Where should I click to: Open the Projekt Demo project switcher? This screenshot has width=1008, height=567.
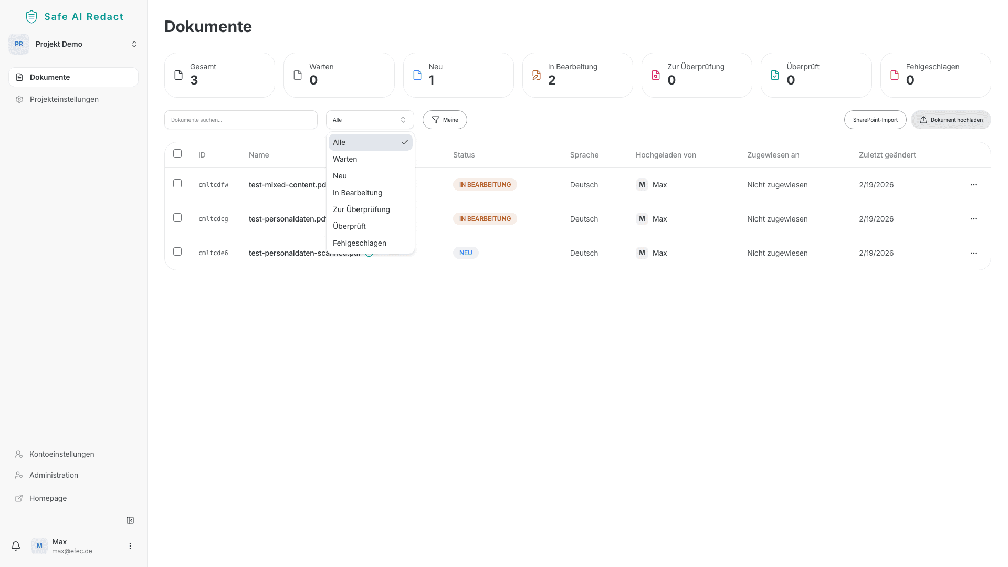point(73,44)
